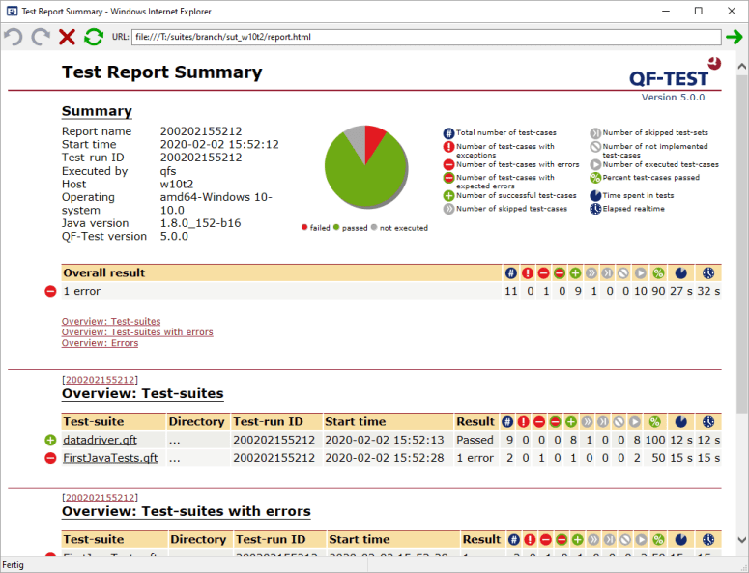Click the total test-cases hash icon in Overall result
Viewport: 749px width, 573px height.
(x=510, y=273)
